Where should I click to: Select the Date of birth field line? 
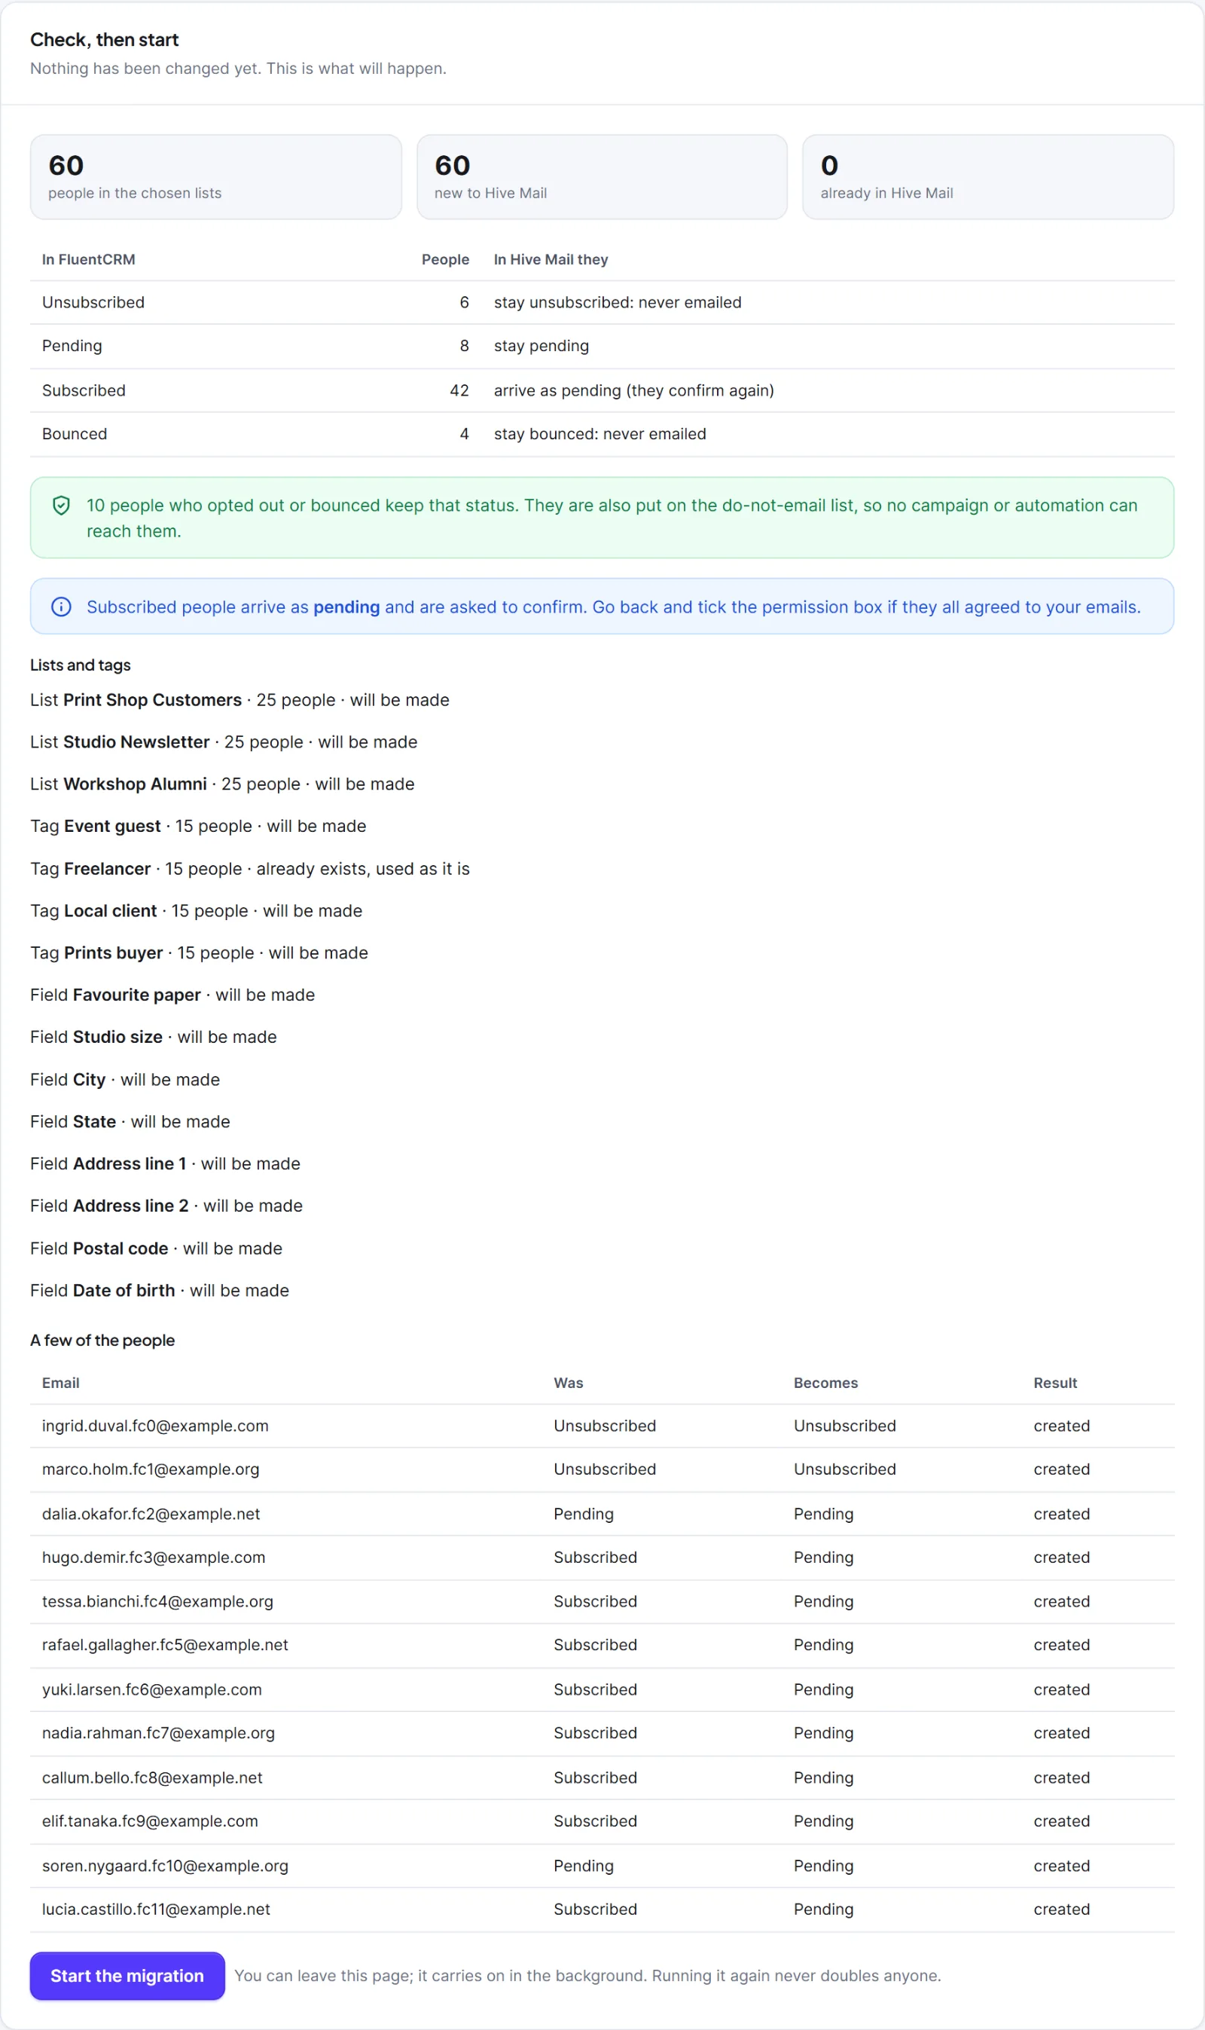point(160,1291)
